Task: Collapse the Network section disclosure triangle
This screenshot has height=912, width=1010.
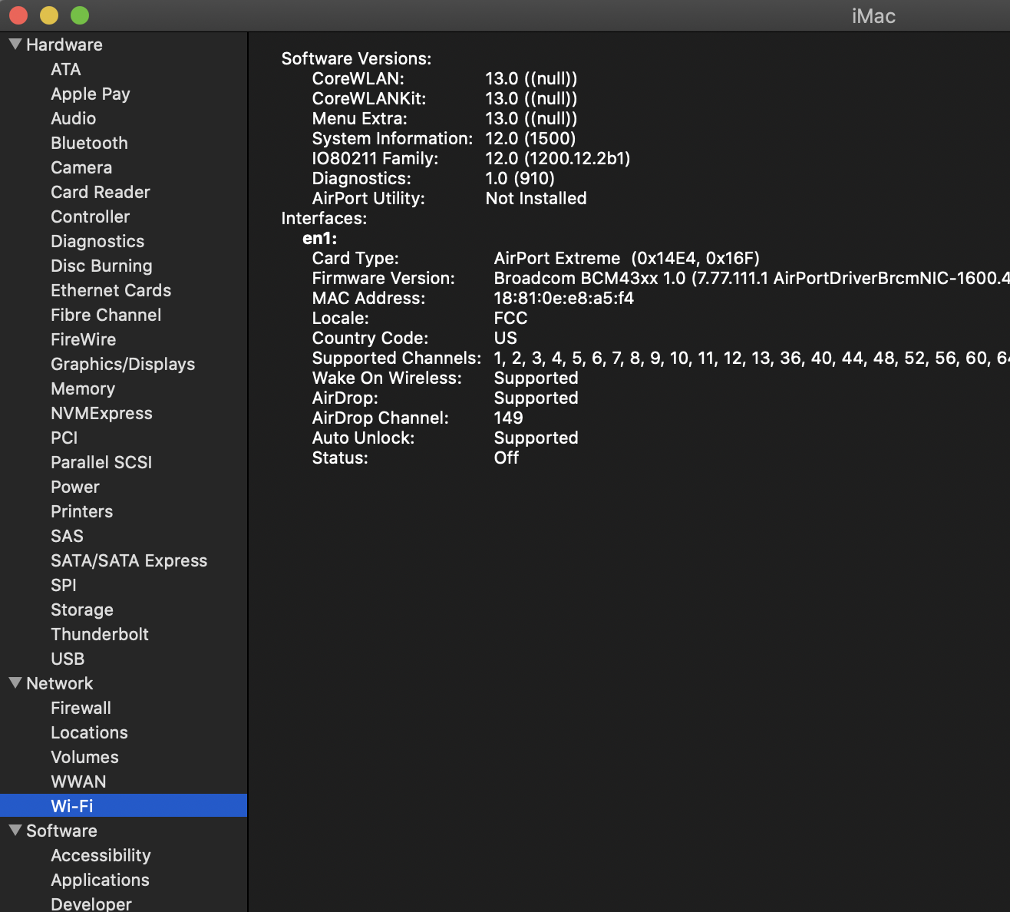Action: [15, 683]
